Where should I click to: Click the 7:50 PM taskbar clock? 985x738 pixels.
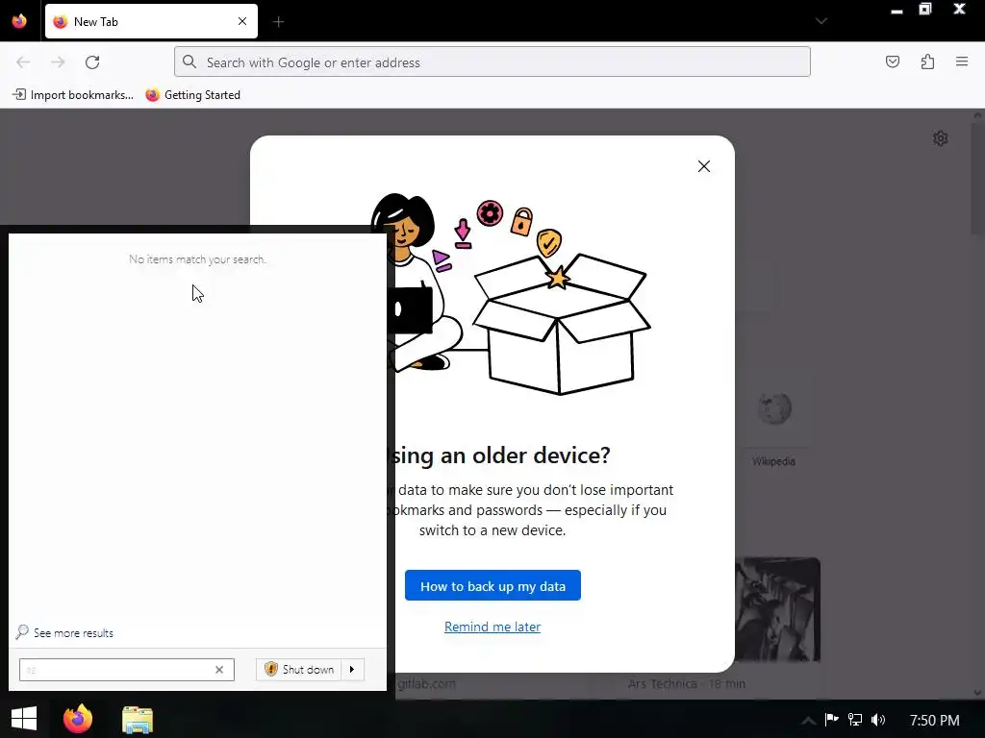[934, 721]
